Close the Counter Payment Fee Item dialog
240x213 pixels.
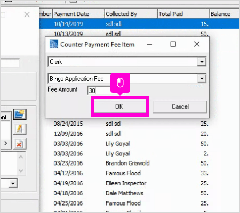pos(197,44)
